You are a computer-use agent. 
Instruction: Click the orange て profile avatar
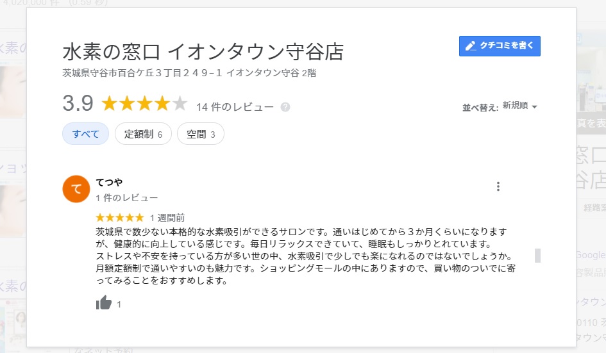coord(76,188)
